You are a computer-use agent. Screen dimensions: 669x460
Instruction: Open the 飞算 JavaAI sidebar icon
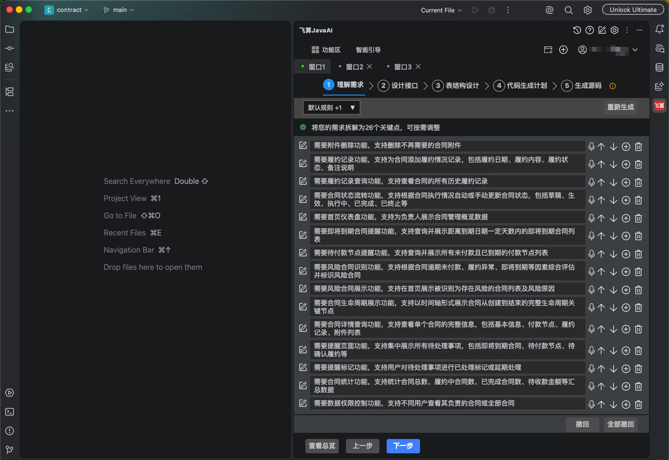point(660,106)
